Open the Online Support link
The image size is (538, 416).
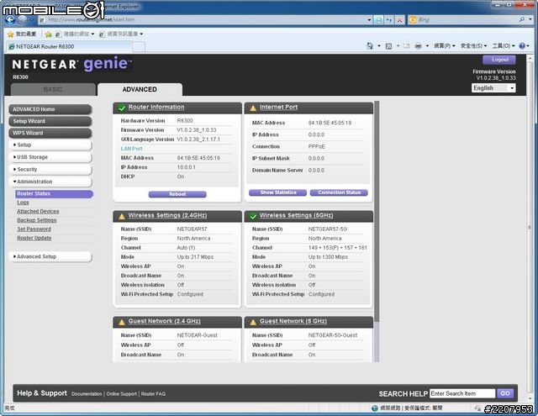pos(121,394)
